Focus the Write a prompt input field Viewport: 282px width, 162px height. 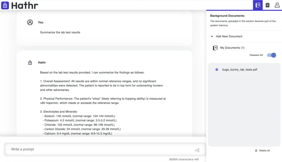tap(105, 149)
